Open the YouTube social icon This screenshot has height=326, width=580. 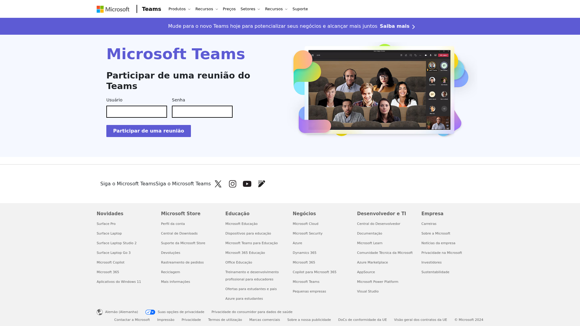247,184
